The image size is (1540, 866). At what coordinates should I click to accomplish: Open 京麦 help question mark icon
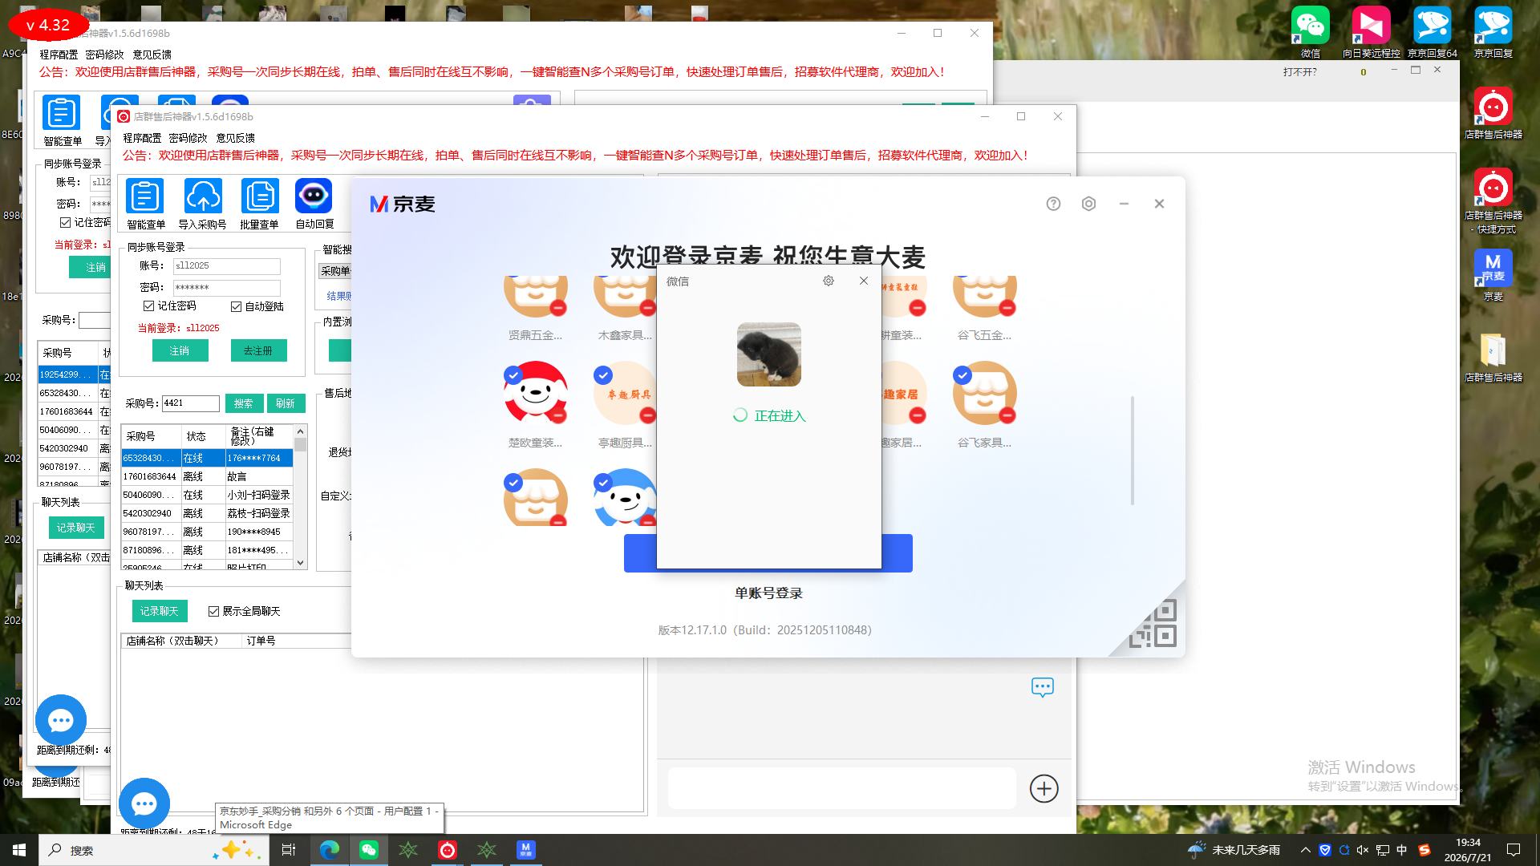click(1053, 204)
